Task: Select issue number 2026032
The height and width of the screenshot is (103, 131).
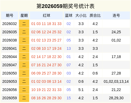Action: click(x=10, y=24)
